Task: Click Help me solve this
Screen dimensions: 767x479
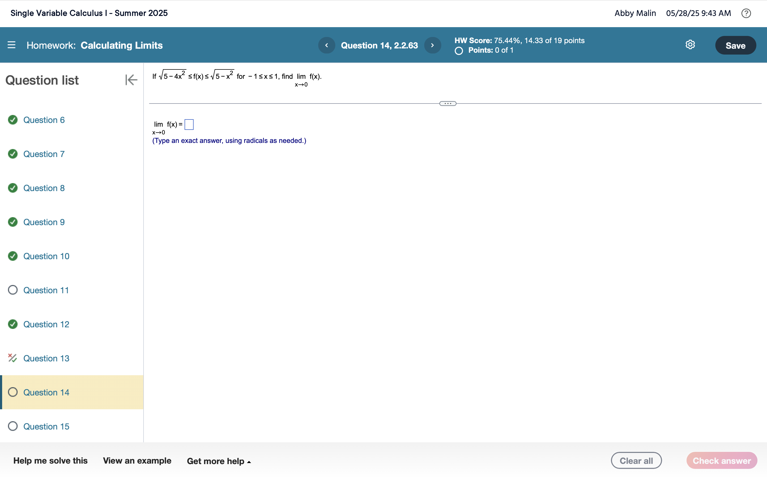Action: [50, 461]
